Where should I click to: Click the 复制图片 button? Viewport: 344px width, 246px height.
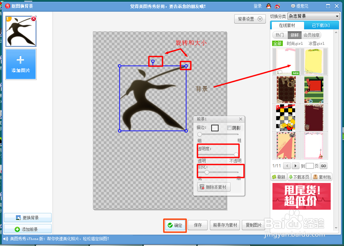[x=254, y=225]
